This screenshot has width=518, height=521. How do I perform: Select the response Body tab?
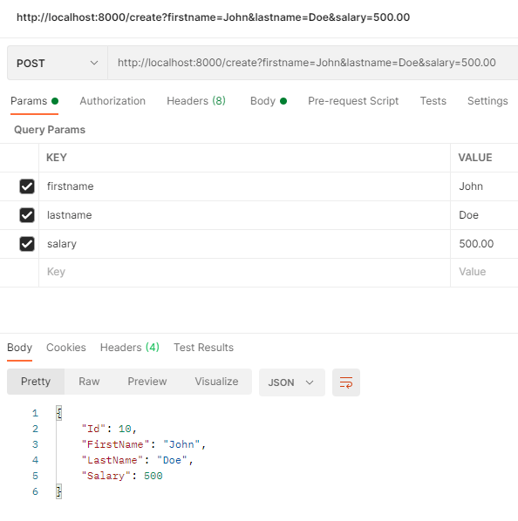click(19, 348)
